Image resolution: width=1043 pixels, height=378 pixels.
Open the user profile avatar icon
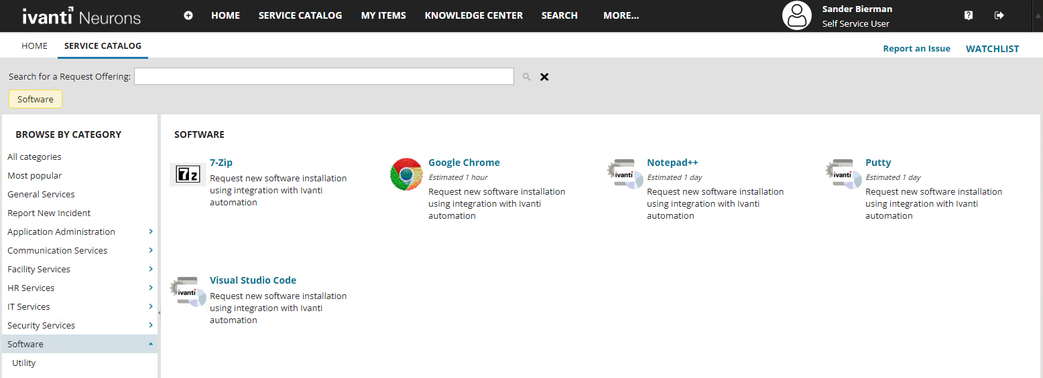[797, 15]
